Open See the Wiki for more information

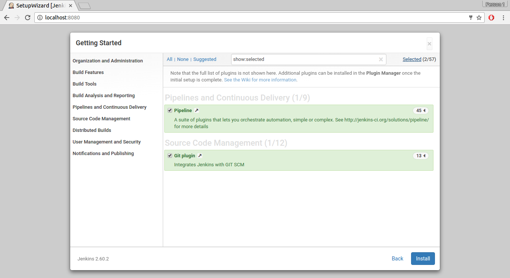coord(260,80)
